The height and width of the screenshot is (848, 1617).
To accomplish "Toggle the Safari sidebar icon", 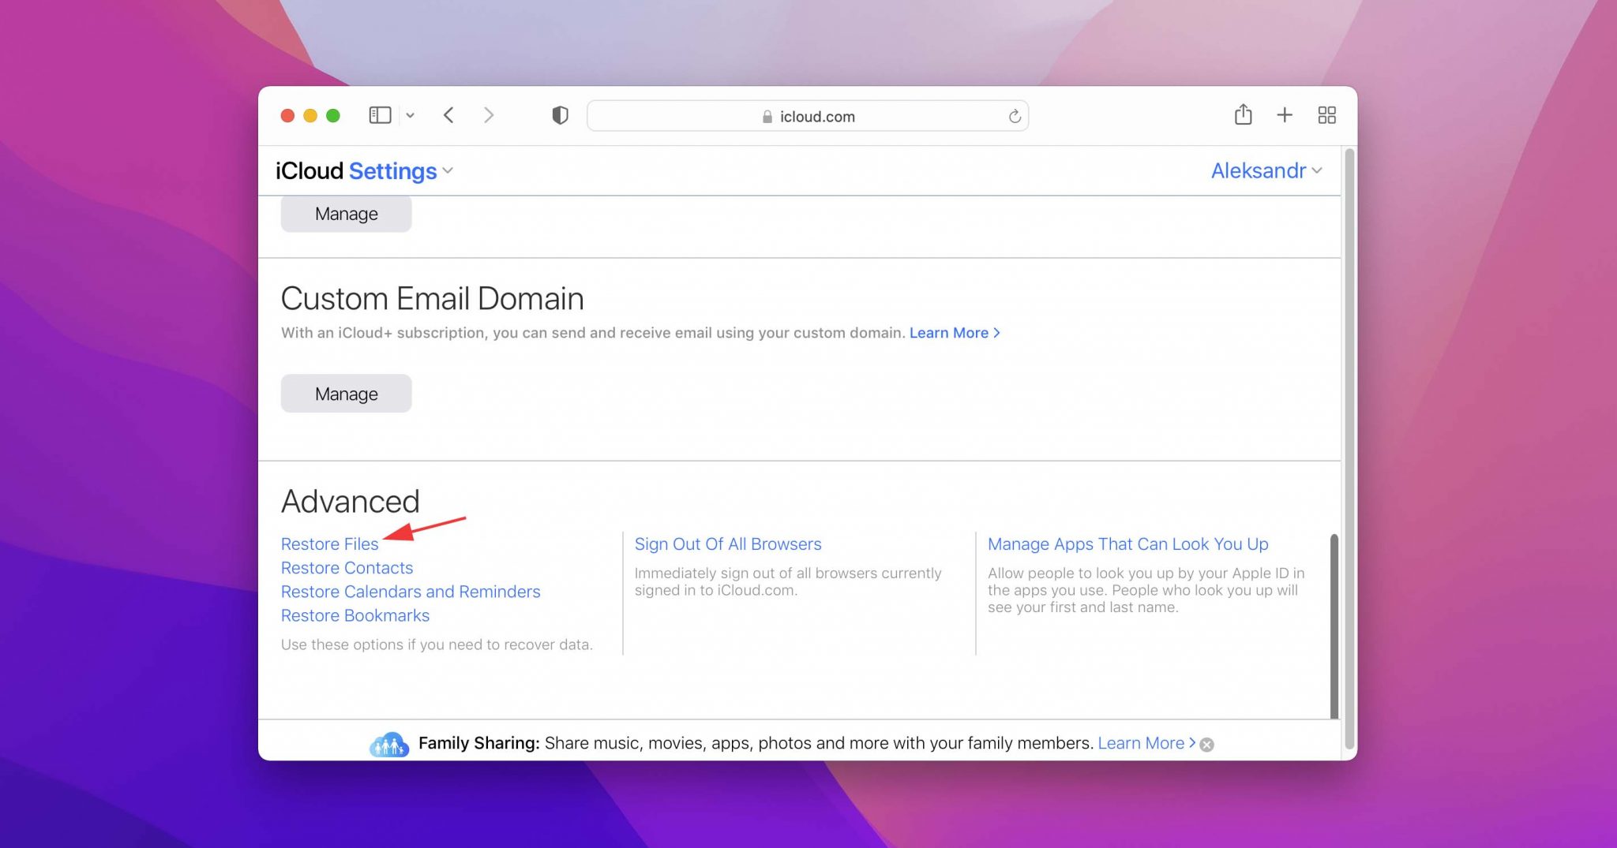I will (380, 115).
